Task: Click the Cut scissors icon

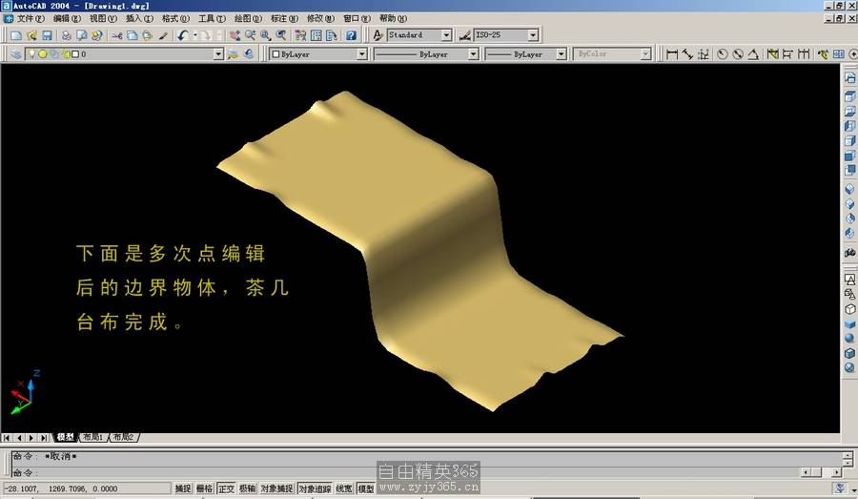Action: (116, 35)
